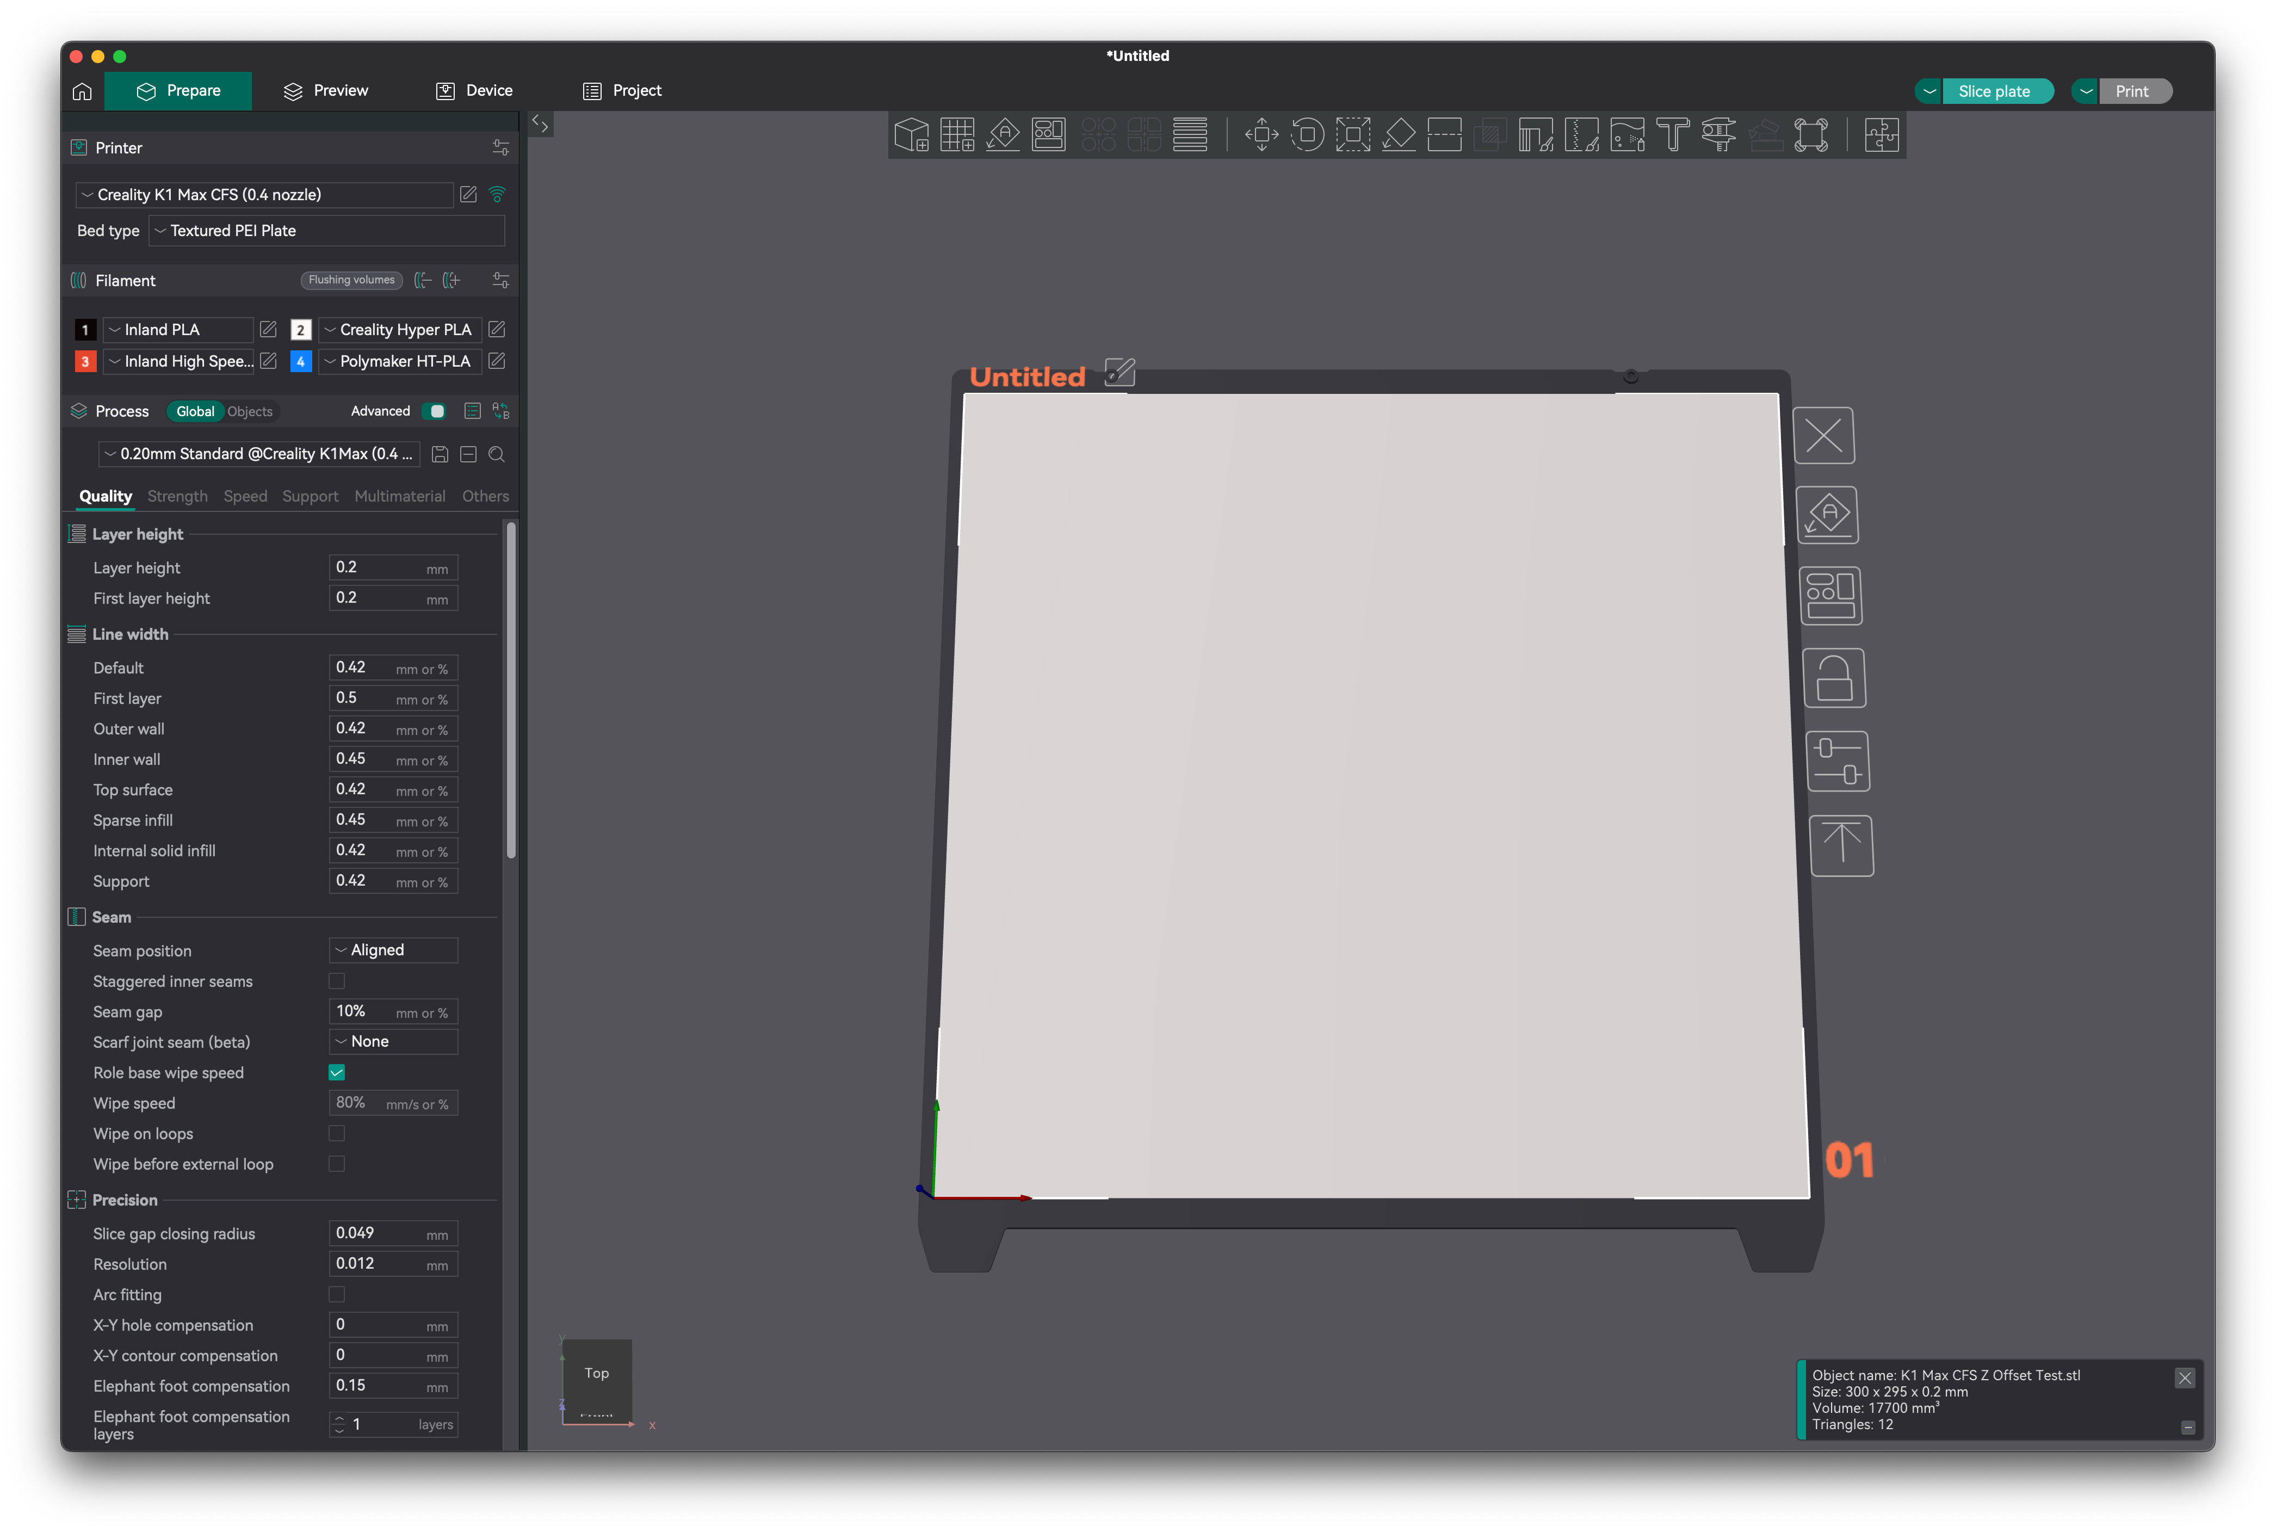Select the Lay on face tool
Image resolution: width=2276 pixels, height=1532 pixels.
point(1399,135)
